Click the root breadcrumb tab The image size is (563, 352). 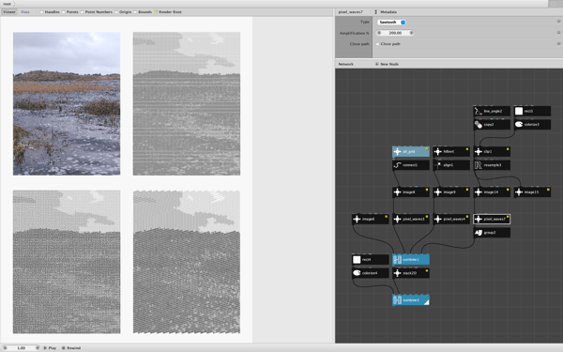click(x=7, y=4)
